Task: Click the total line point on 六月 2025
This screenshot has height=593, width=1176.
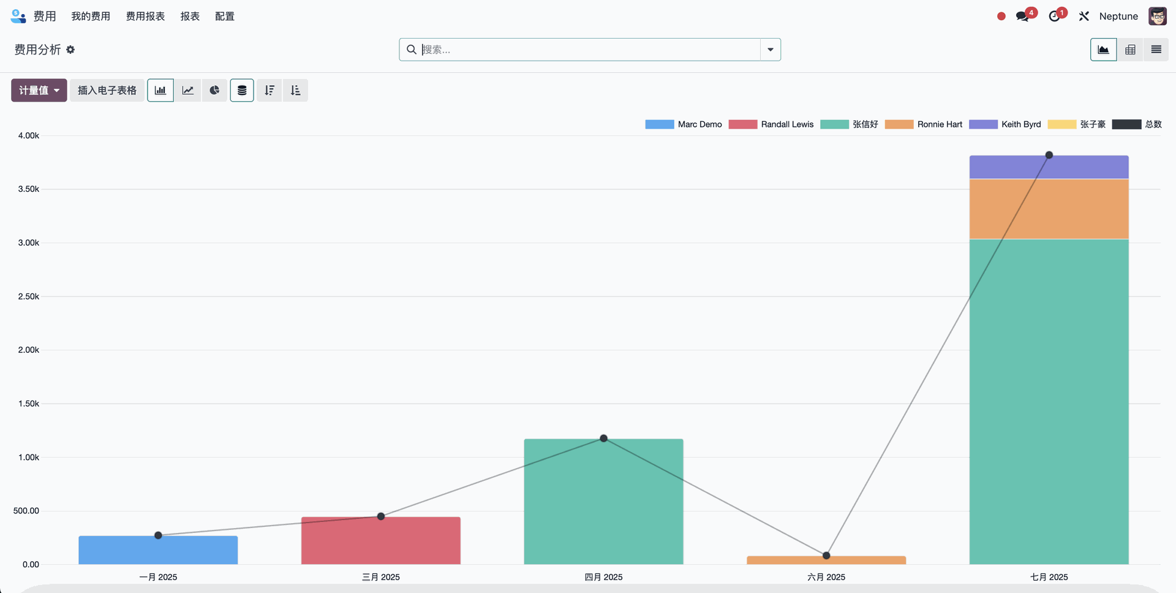Action: (826, 556)
